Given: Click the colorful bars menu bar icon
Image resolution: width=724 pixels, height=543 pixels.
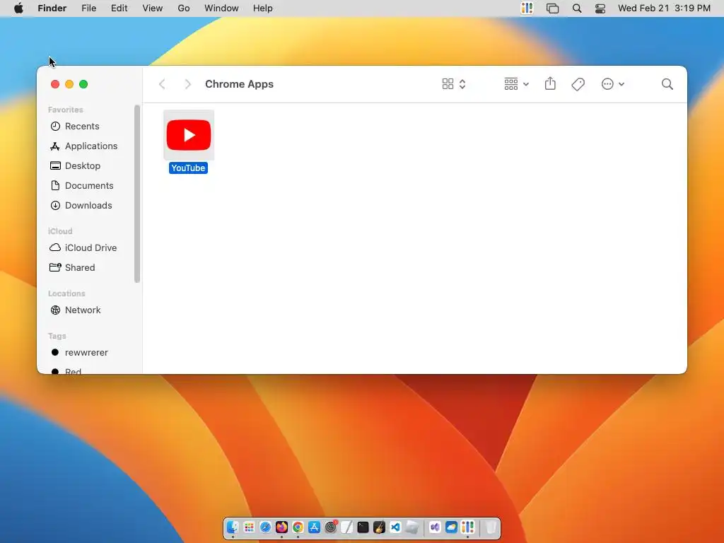Looking at the screenshot, I should [527, 8].
